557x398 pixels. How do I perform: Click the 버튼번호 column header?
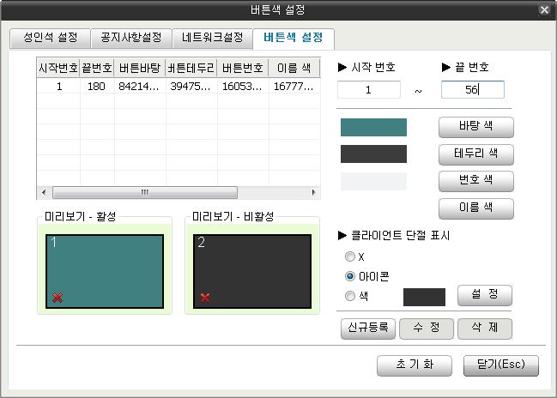click(x=243, y=68)
